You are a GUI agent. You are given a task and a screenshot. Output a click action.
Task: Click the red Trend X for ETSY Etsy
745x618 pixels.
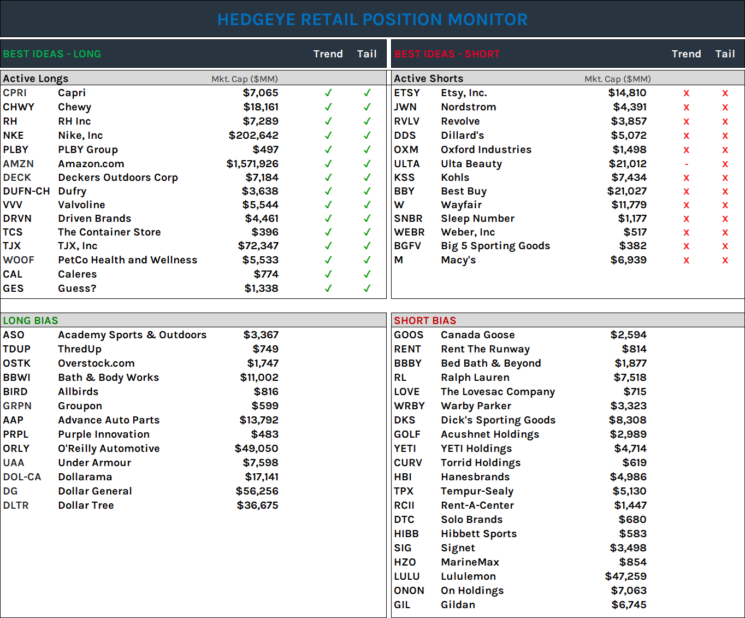coord(687,93)
